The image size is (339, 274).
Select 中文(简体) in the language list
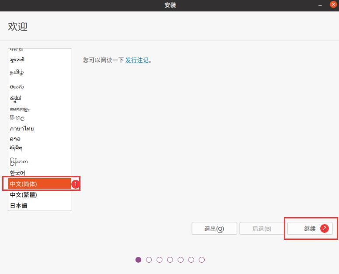(39, 184)
